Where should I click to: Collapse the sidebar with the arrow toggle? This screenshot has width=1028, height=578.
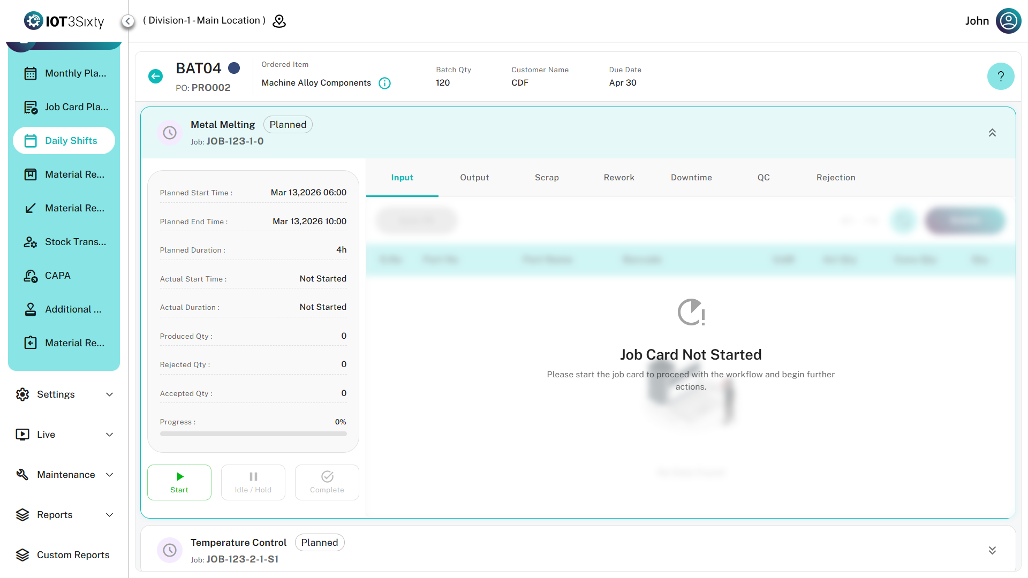127,21
